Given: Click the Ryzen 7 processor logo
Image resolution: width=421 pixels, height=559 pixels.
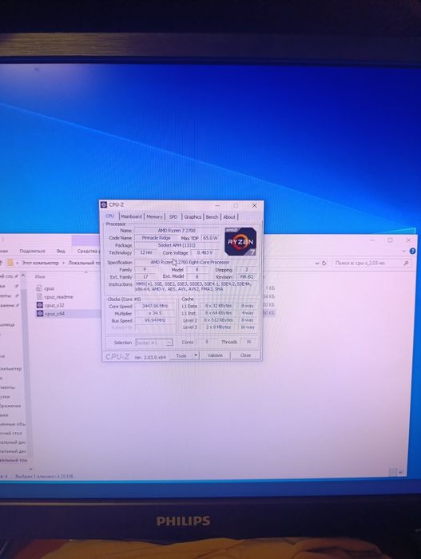Looking at the screenshot, I should (240, 241).
